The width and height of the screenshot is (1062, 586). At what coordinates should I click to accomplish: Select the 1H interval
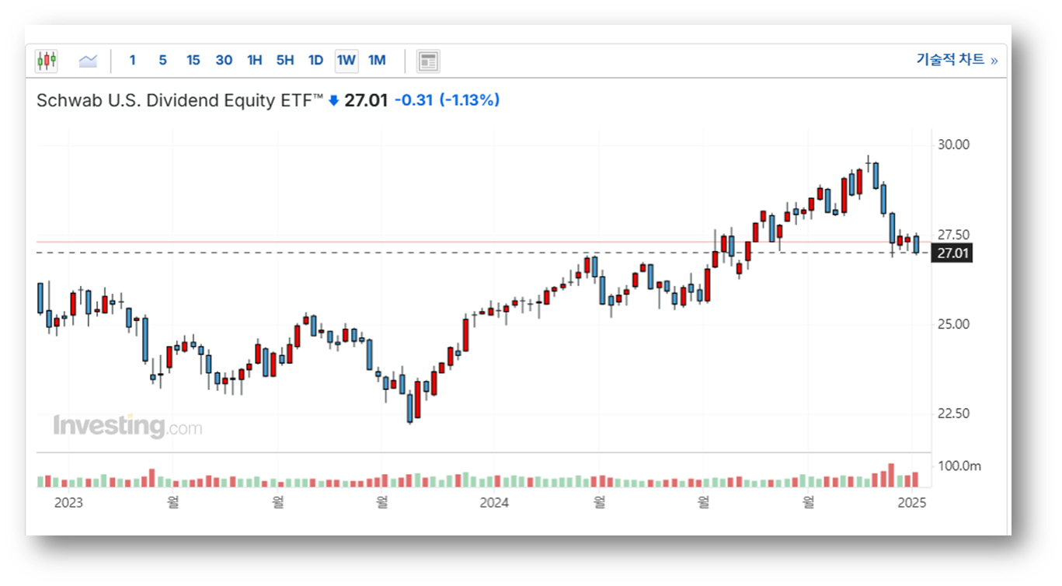tap(255, 60)
